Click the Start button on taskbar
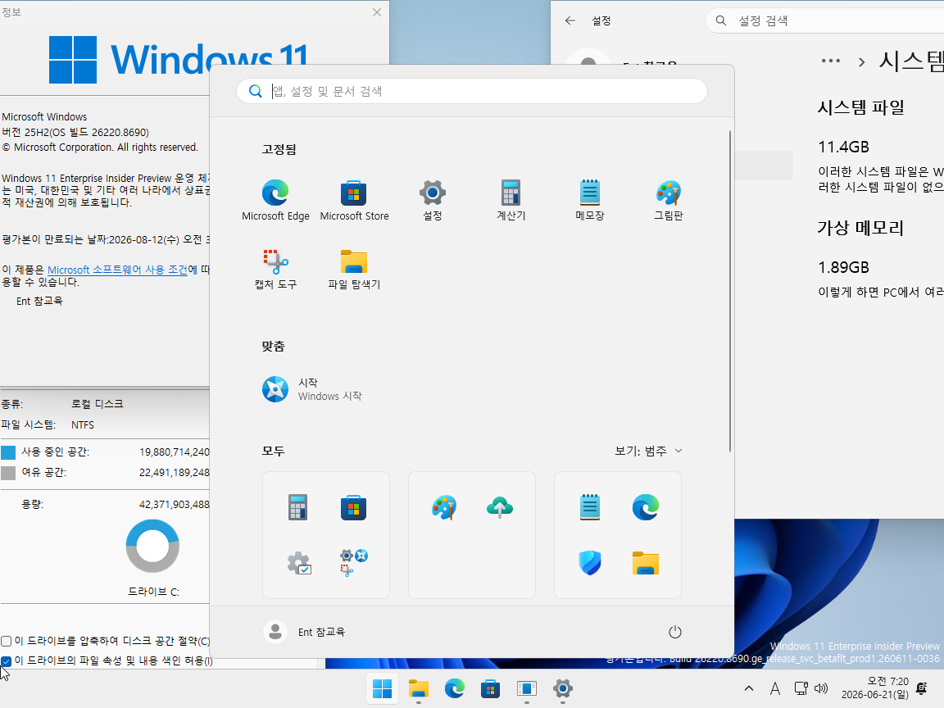The image size is (944, 708). (x=383, y=688)
